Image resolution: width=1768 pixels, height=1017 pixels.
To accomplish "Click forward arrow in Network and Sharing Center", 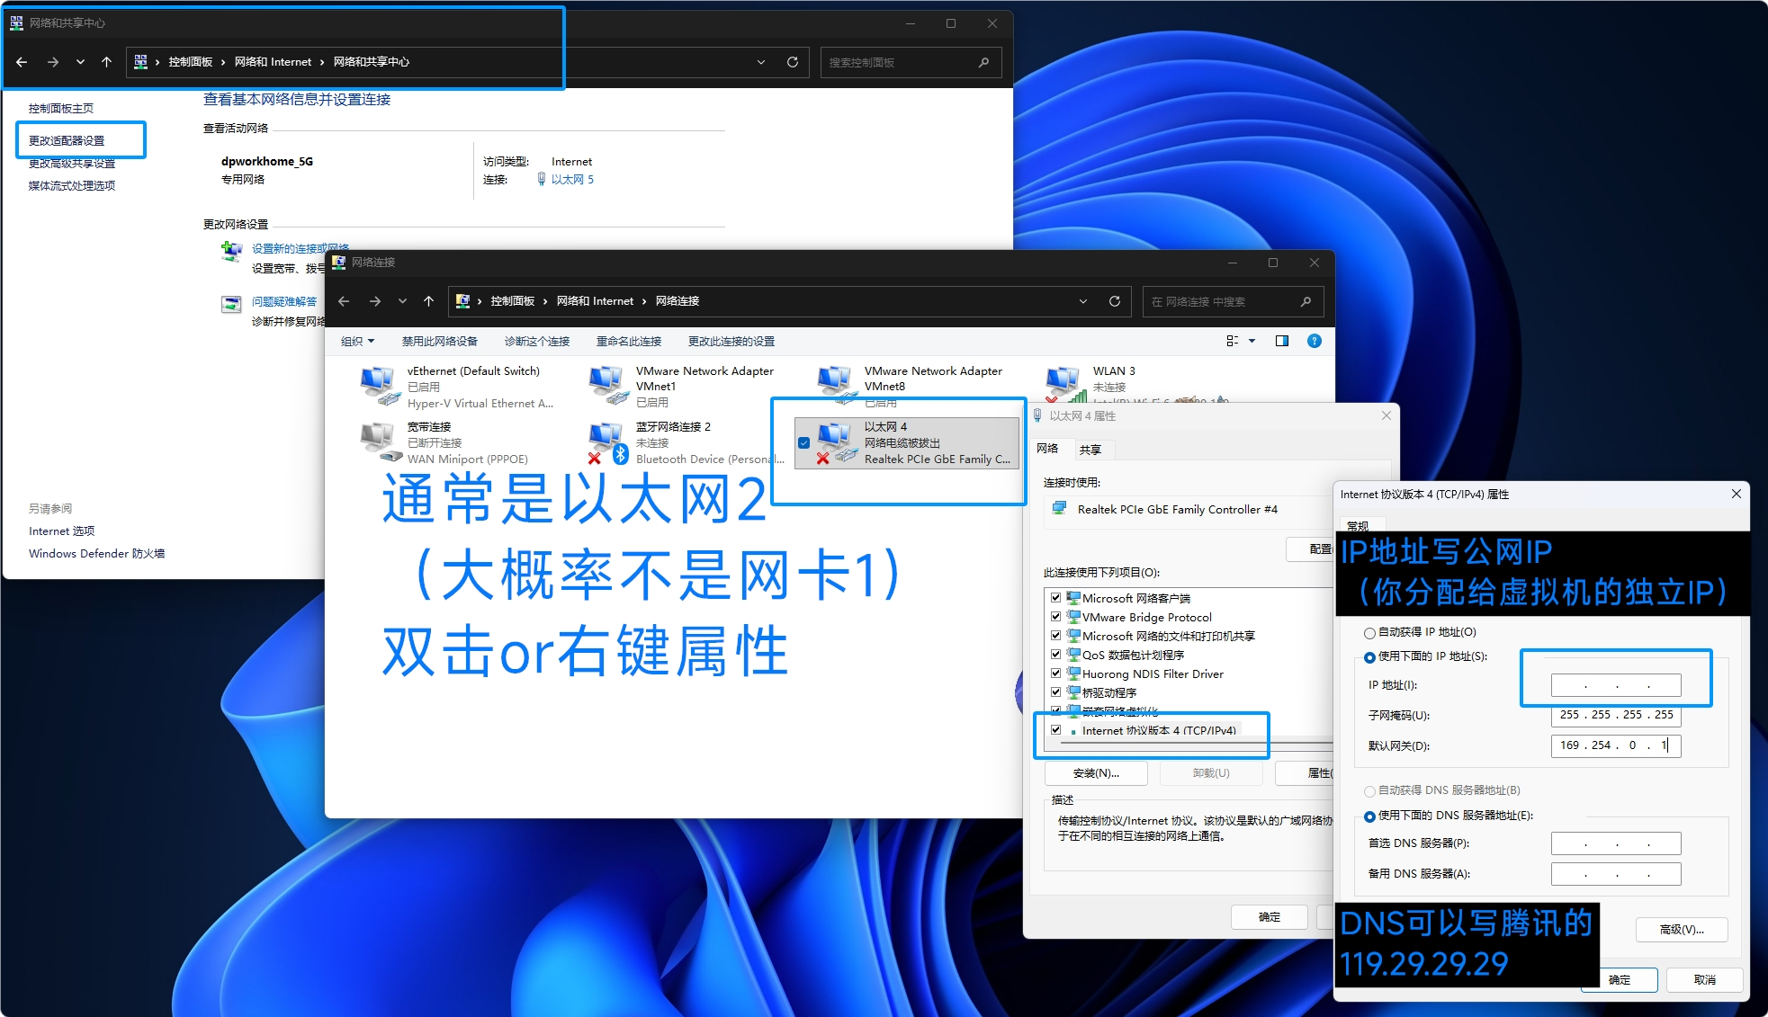I will click(x=52, y=62).
